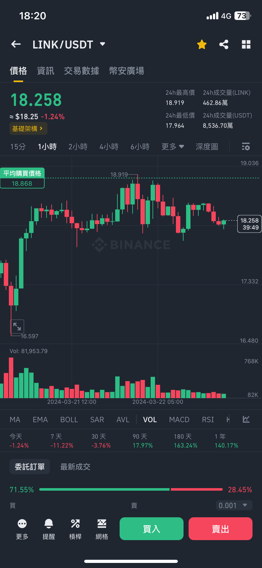The height and width of the screenshot is (568, 262).
Task: Open the 更多 circle icon at bottom
Action: 22,524
